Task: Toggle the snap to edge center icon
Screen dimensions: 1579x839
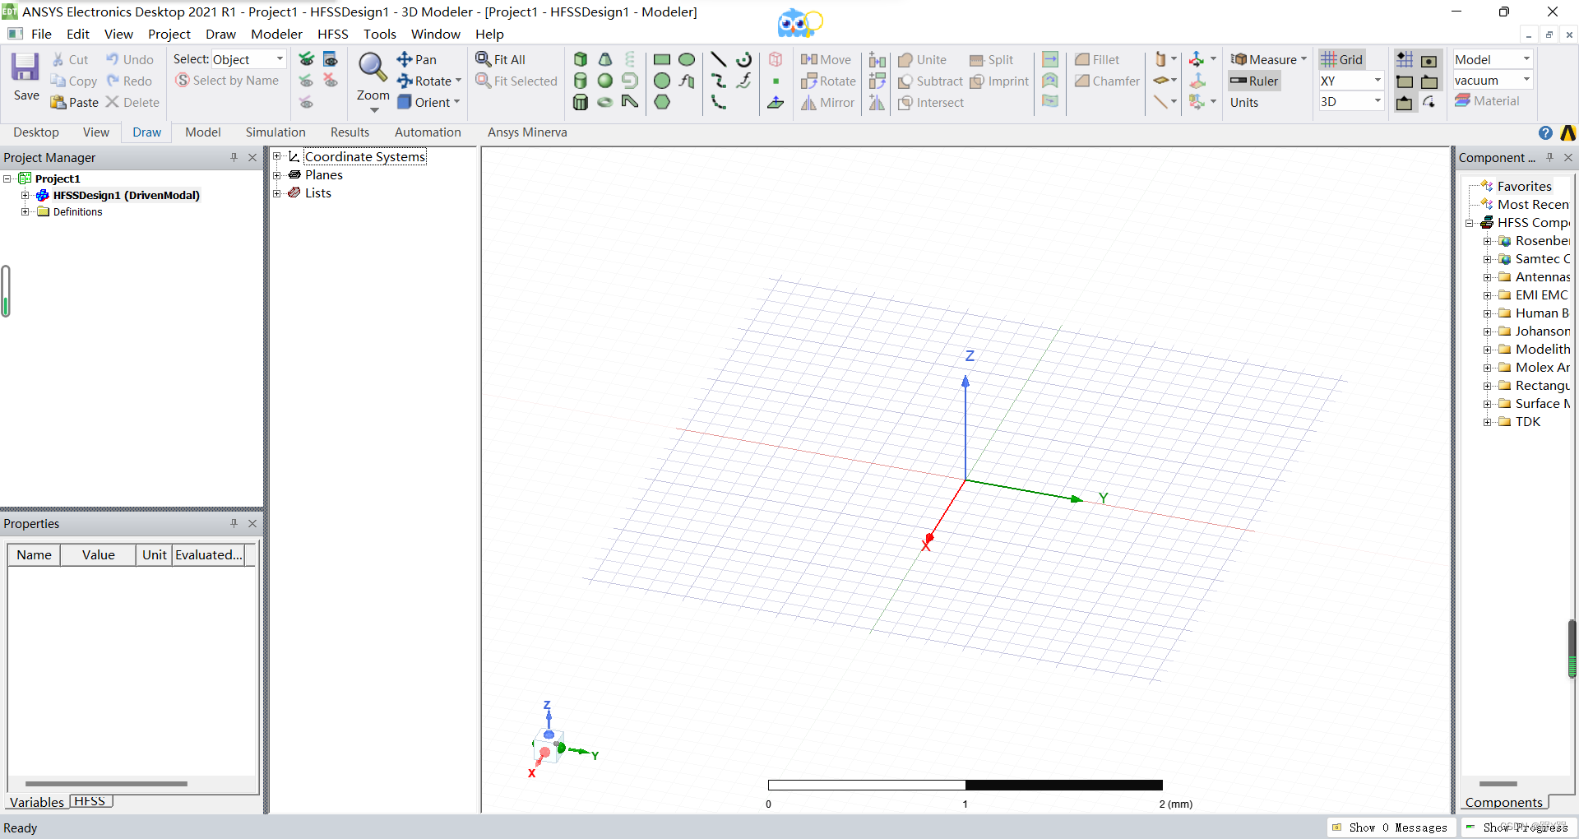Action: 1429,81
